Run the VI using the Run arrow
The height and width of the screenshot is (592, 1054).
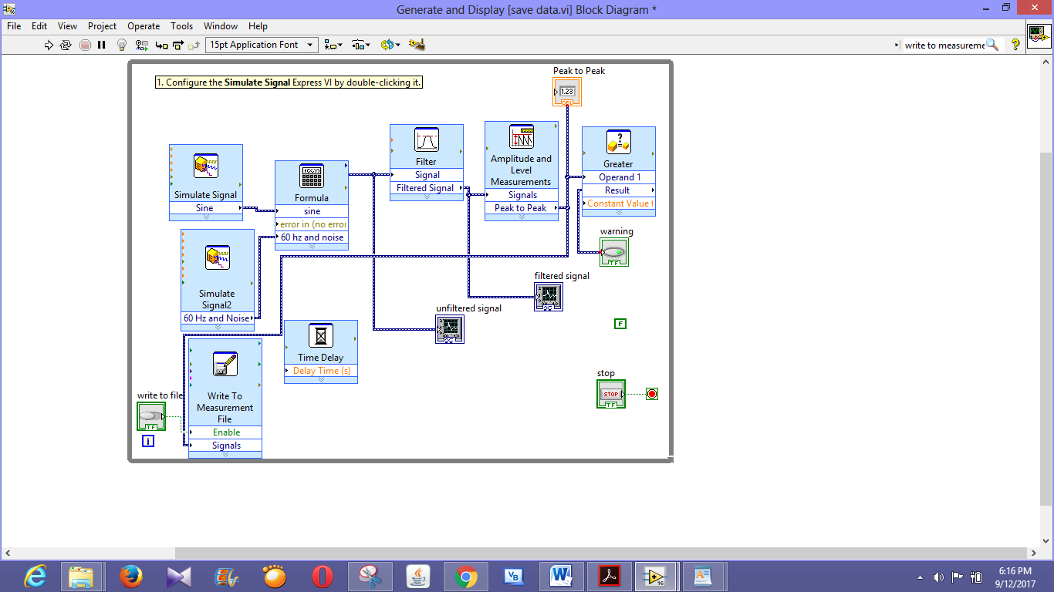click(49, 45)
